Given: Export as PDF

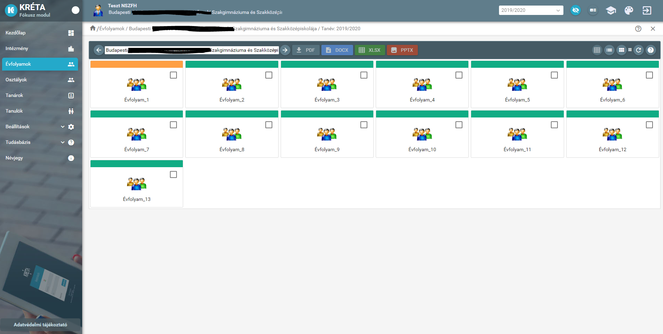Looking at the screenshot, I should pos(306,50).
